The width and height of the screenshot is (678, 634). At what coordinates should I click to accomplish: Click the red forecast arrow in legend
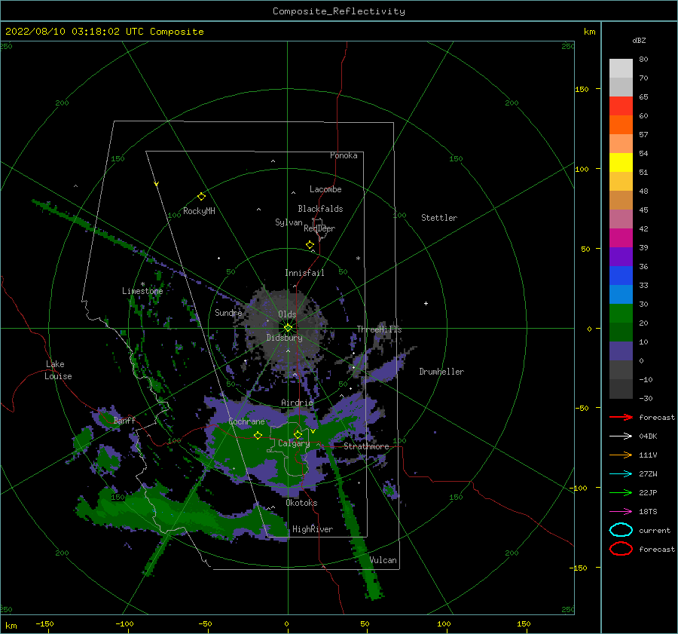point(621,417)
